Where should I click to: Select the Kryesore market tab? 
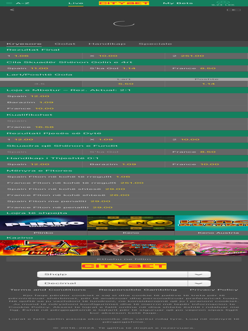(x=24, y=44)
